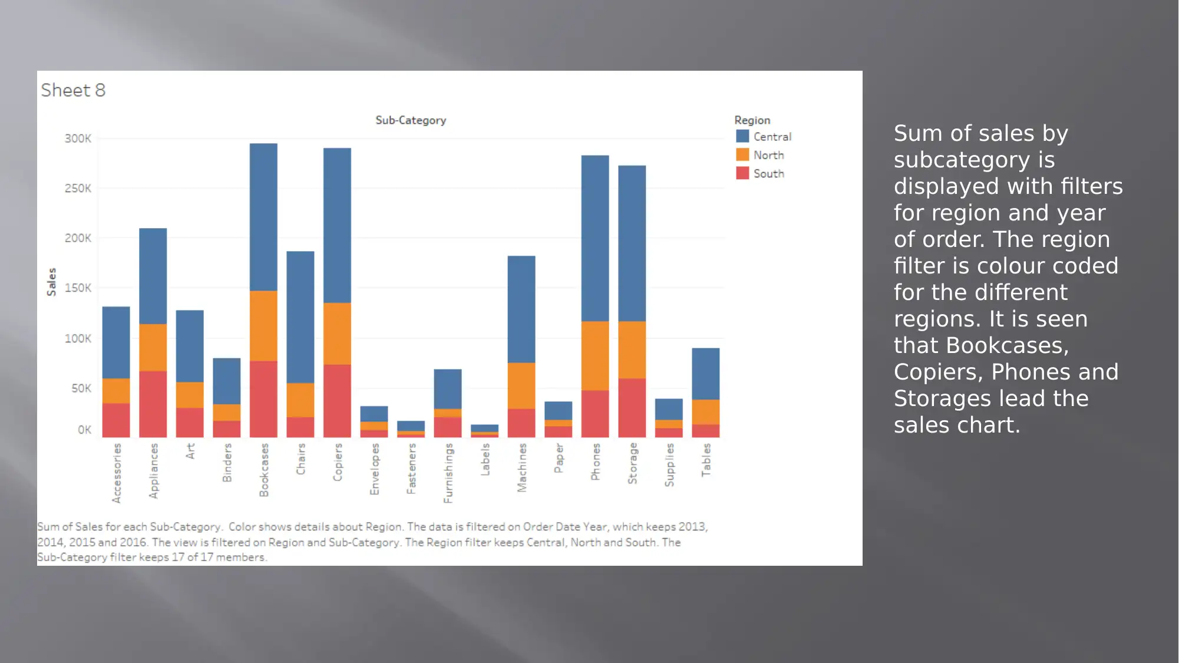Click the 'Bookcases' axis label
This screenshot has width=1179, height=663.
coord(264,470)
